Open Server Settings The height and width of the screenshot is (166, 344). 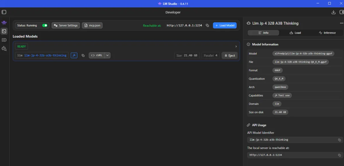tap(66, 25)
